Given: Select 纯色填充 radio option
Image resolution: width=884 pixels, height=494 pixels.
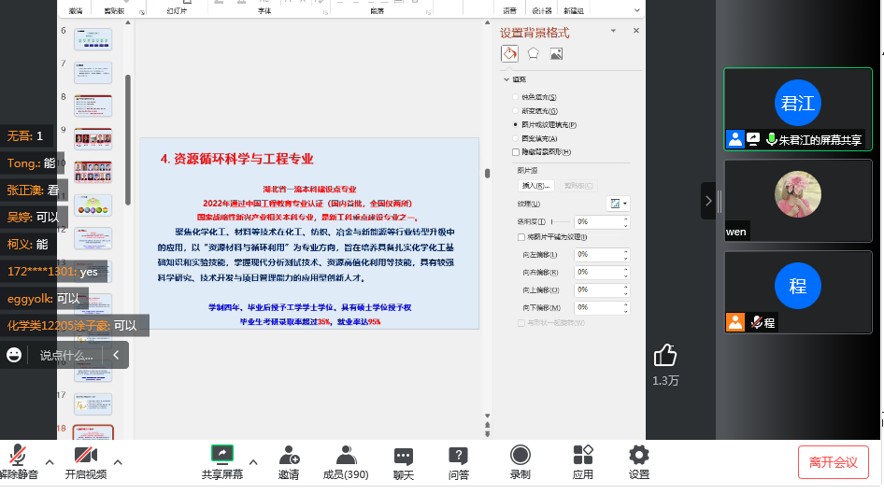Looking at the screenshot, I should (515, 97).
